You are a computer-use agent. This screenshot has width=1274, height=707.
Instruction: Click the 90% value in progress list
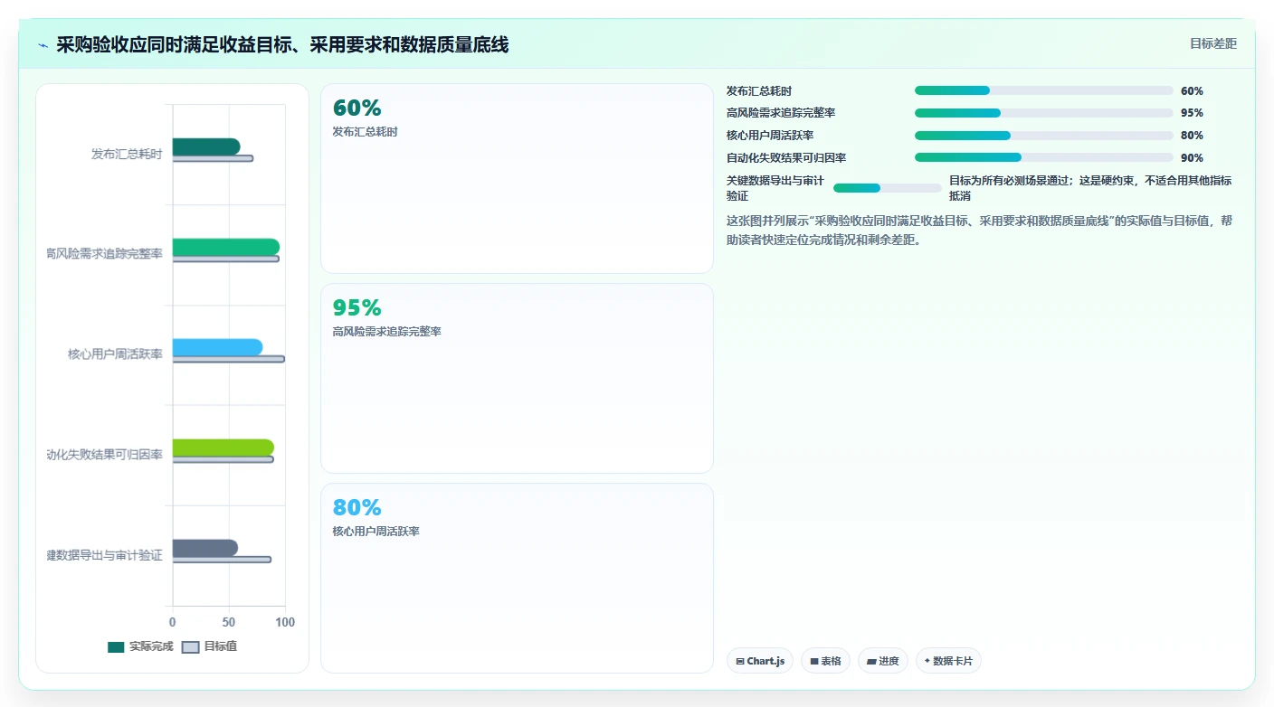click(x=1192, y=158)
